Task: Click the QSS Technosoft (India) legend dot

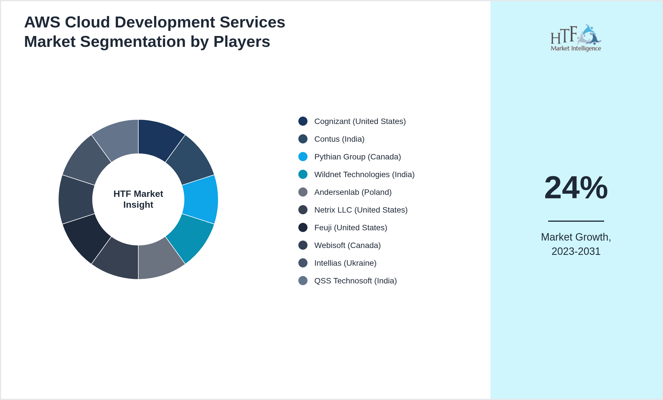Action: [x=303, y=281]
